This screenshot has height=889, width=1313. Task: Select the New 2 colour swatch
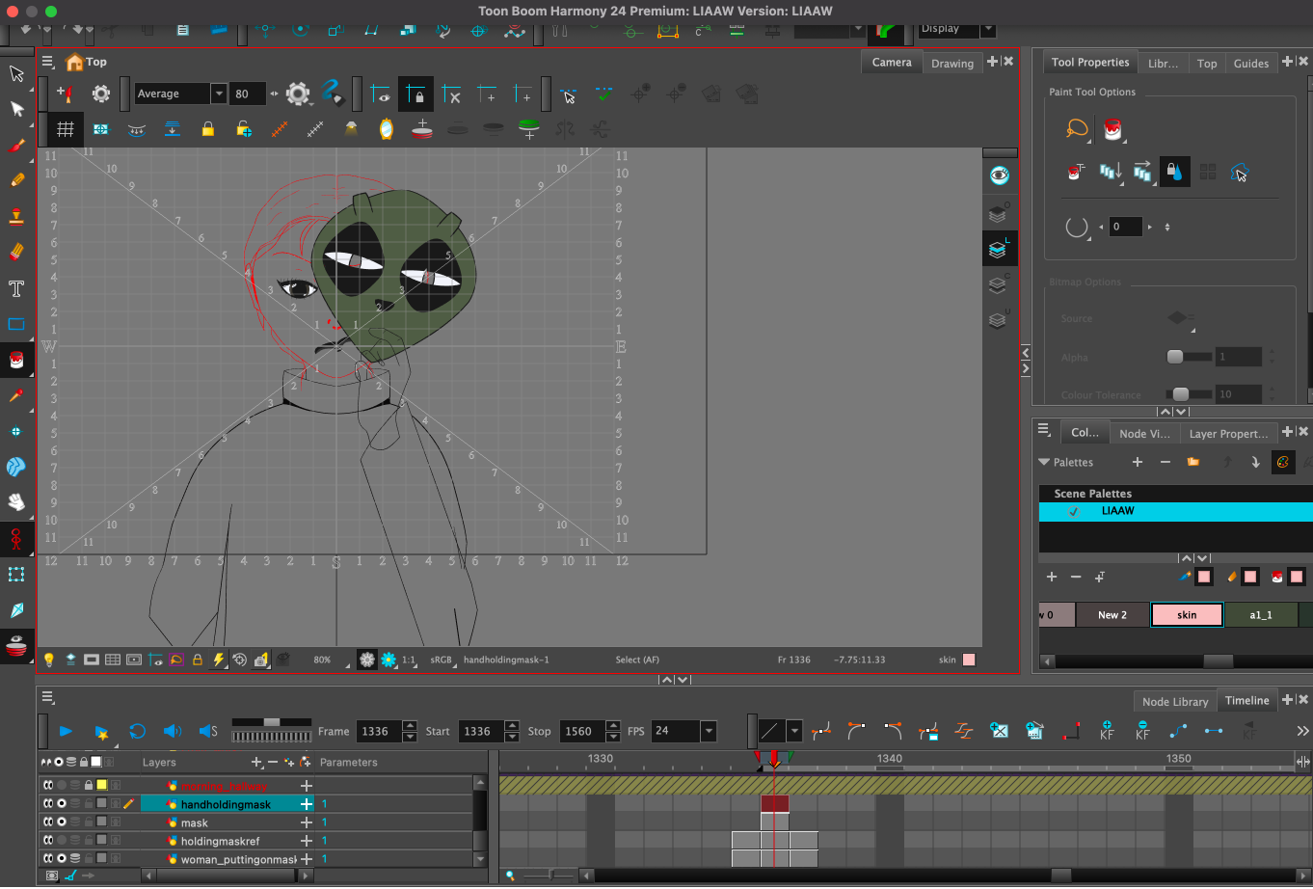click(x=1112, y=614)
